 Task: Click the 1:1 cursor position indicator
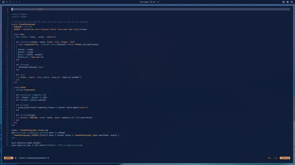[276, 158]
